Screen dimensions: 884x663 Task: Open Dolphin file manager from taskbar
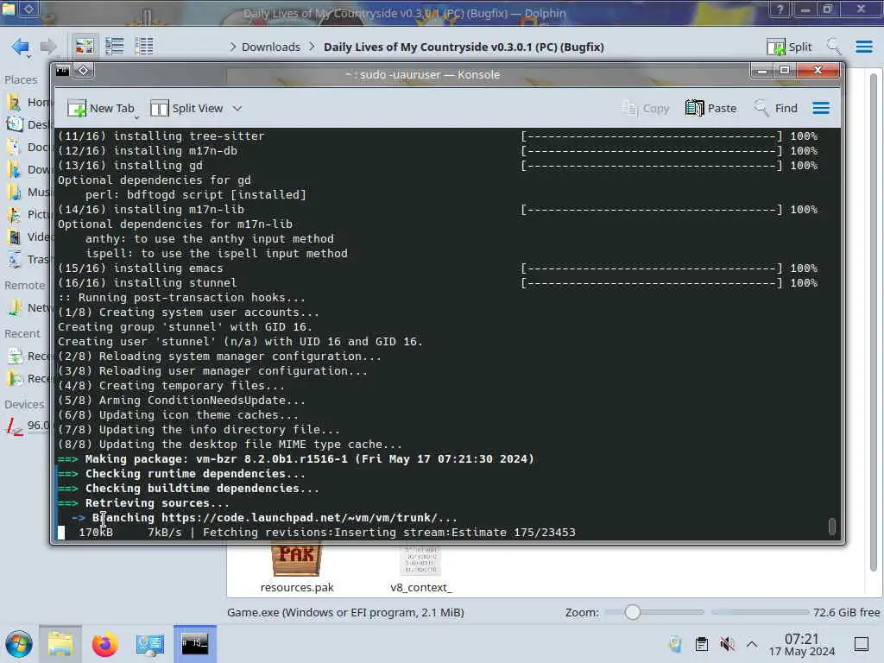point(60,644)
